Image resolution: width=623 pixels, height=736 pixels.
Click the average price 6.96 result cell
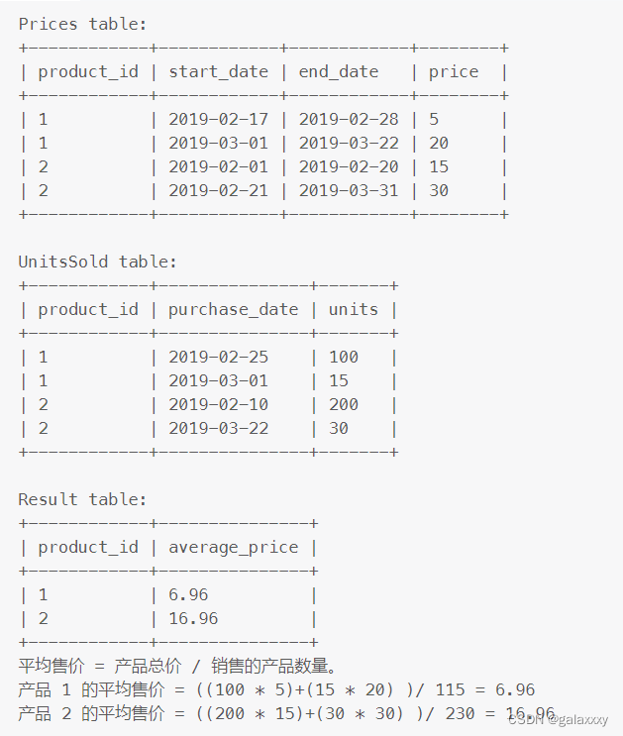click(188, 594)
